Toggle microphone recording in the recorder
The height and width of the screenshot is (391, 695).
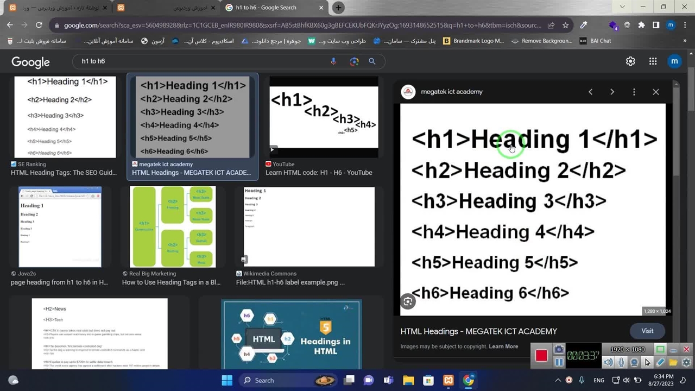[621, 362]
